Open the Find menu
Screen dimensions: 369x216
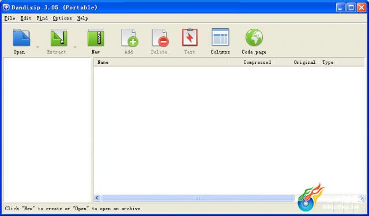coord(42,18)
